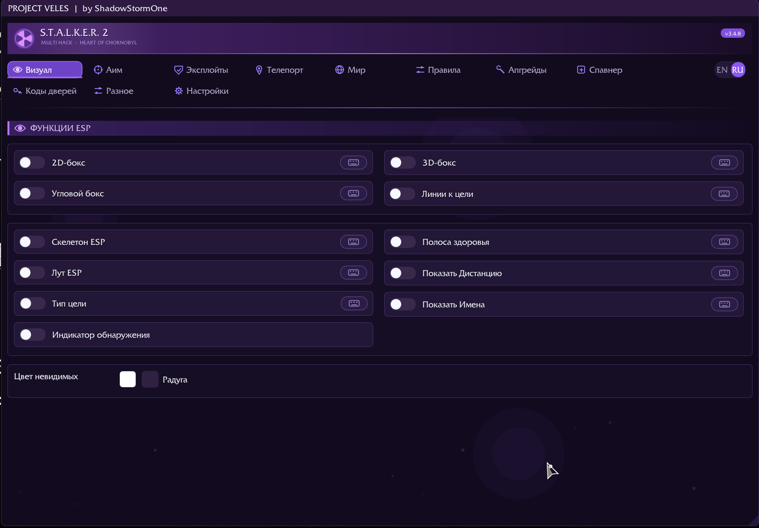Open the Коды дверей tab

(45, 90)
